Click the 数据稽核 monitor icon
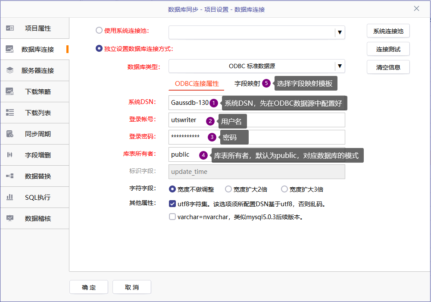The height and width of the screenshot is (302, 431). coord(10,218)
